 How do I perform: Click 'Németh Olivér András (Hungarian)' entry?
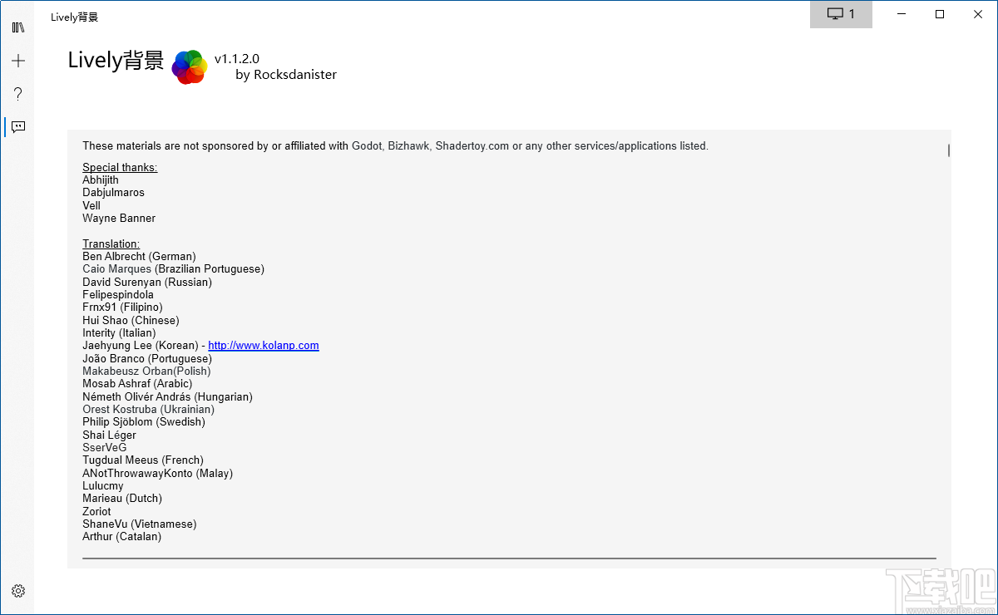tap(167, 396)
